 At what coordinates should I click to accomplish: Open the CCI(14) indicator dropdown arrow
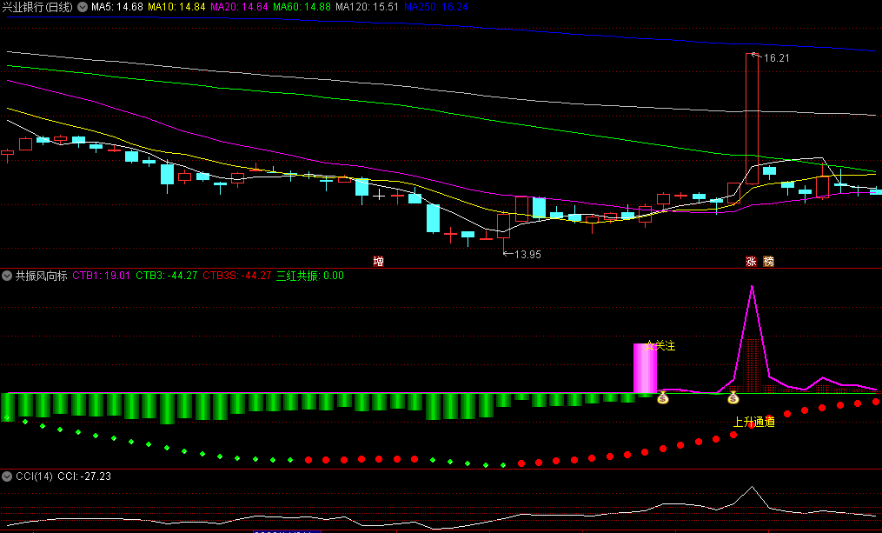point(7,476)
